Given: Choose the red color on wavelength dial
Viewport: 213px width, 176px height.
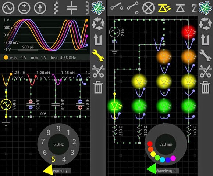Looking at the screenshot, I should click(150, 144).
